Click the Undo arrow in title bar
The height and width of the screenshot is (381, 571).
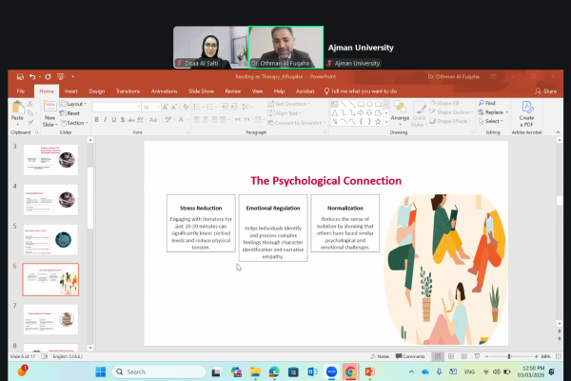31,76
